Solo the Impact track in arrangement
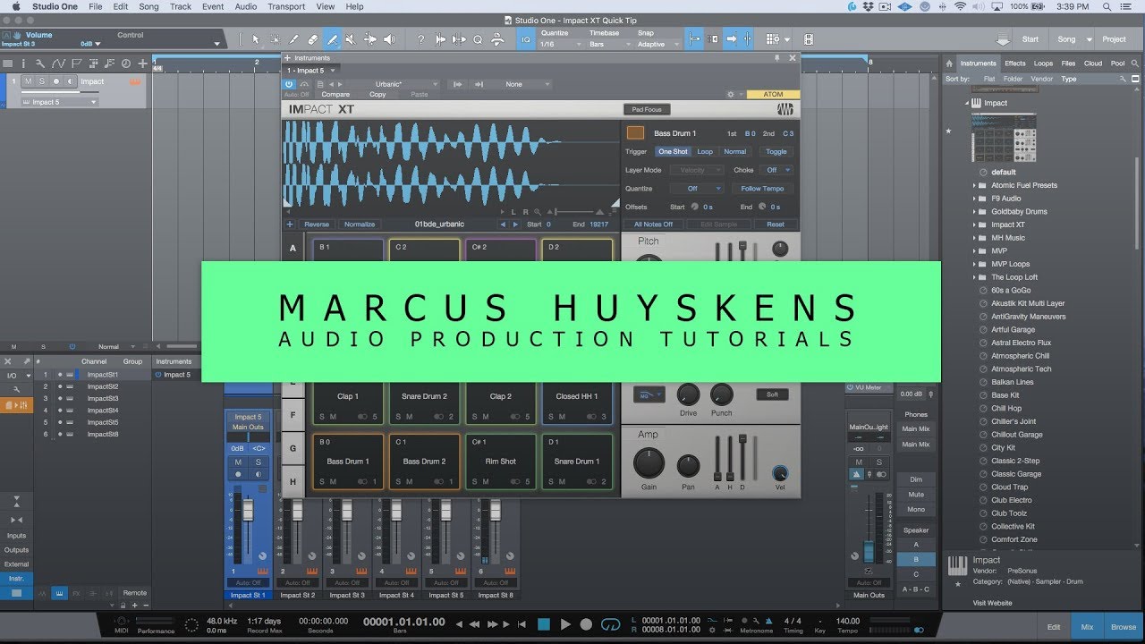Image resolution: width=1145 pixels, height=644 pixels. tap(41, 81)
